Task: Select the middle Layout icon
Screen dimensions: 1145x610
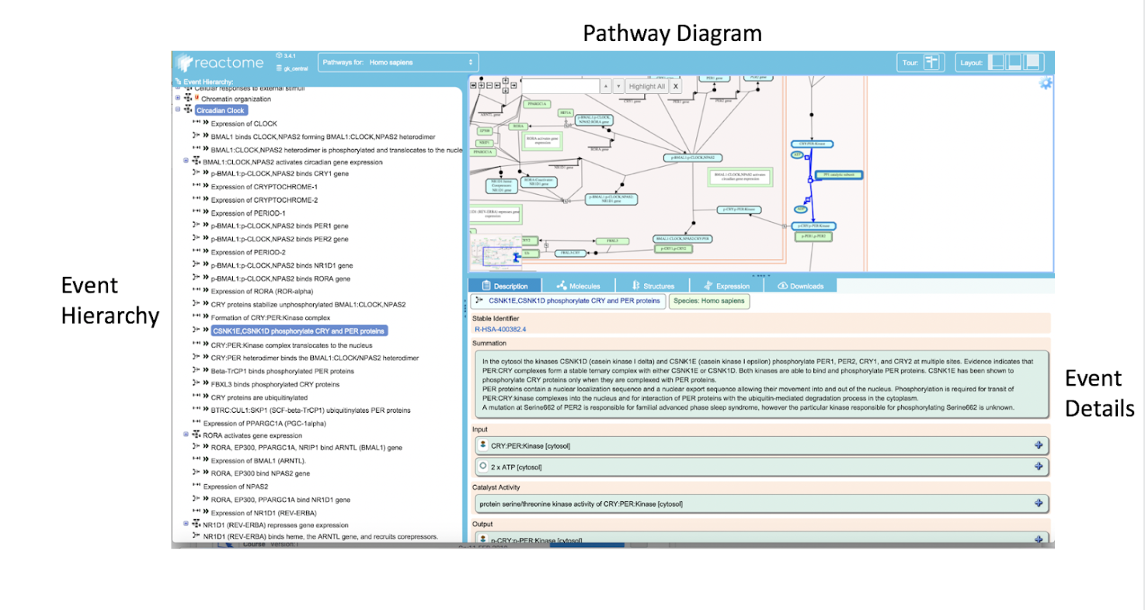Action: pyautogui.click(x=1014, y=62)
